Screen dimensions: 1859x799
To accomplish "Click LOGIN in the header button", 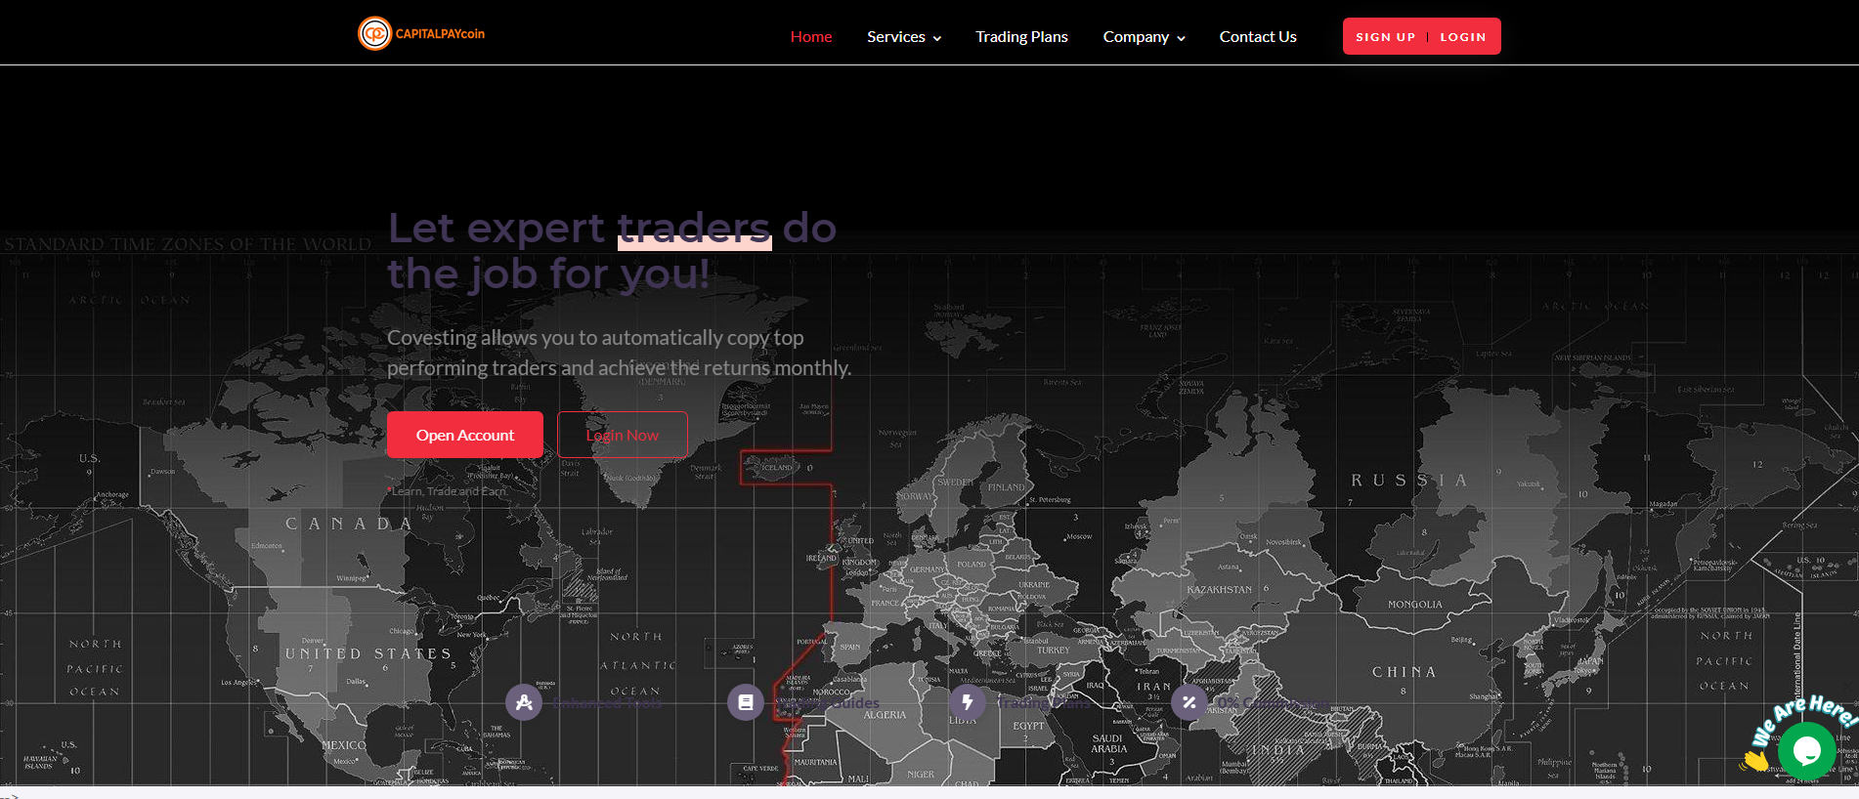I will pos(1462,37).
